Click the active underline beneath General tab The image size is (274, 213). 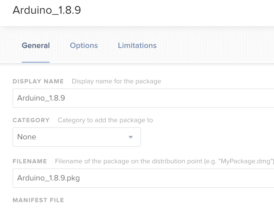click(x=36, y=62)
